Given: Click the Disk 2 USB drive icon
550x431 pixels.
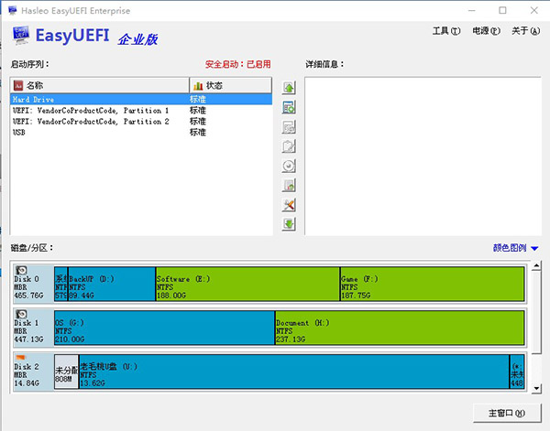Looking at the screenshot, I should click(21, 358).
